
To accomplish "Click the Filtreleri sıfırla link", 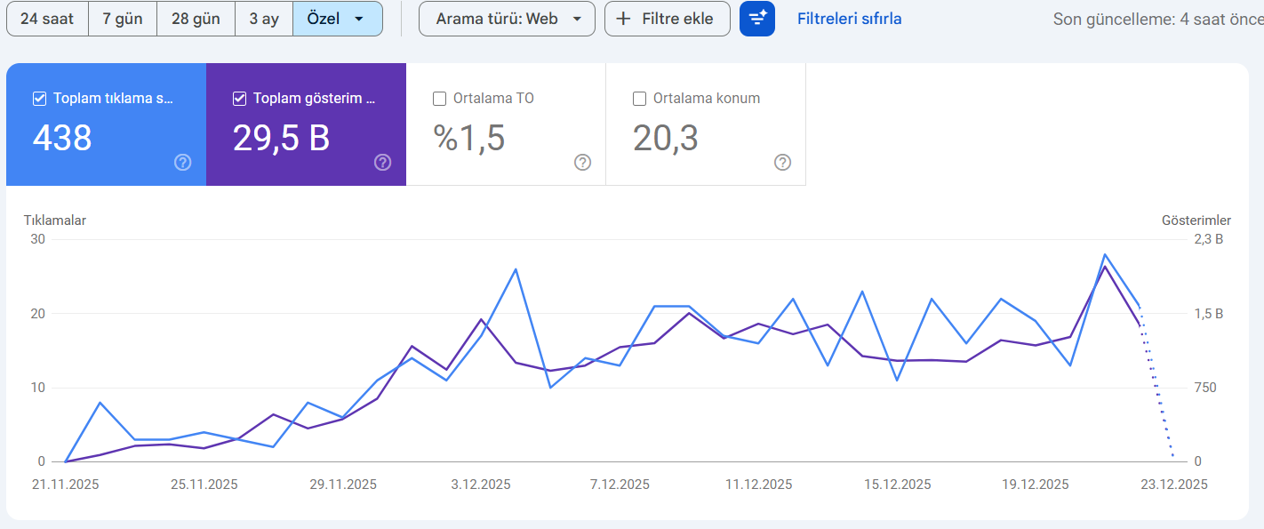I will 849,19.
